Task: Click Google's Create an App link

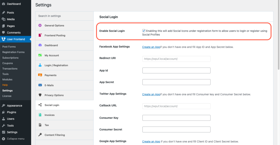Action: coord(151,141)
